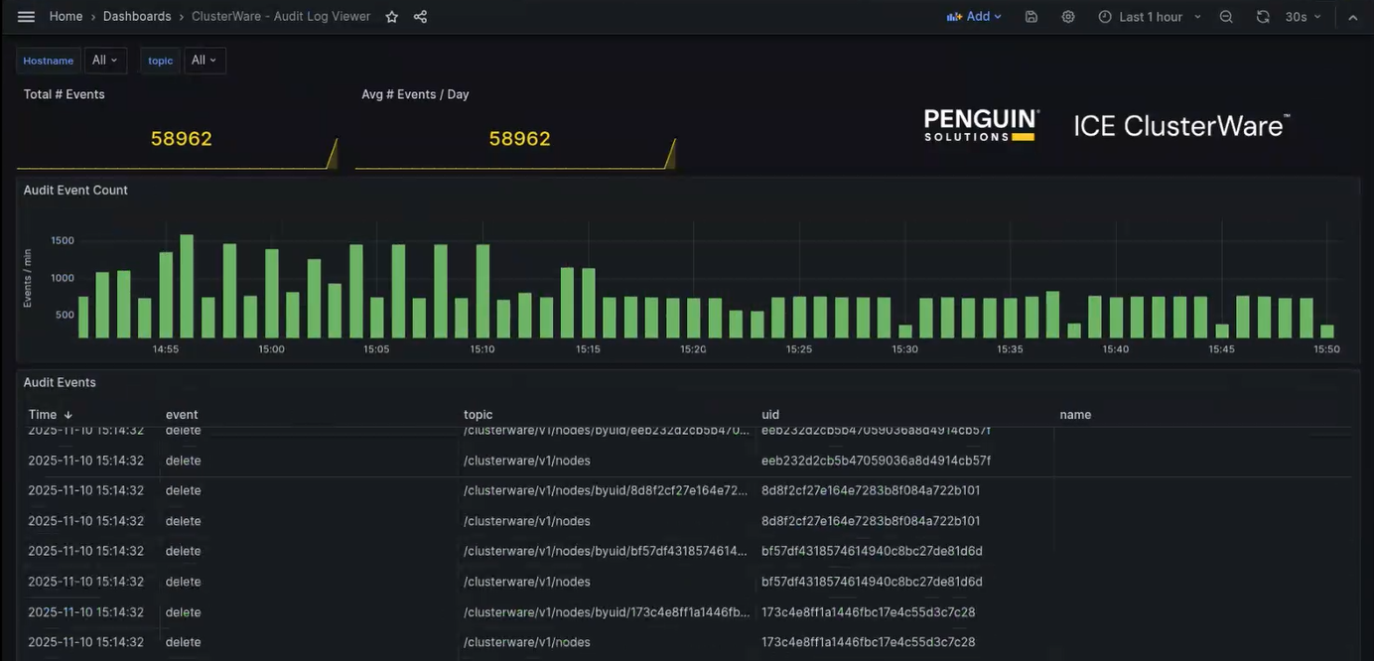This screenshot has height=661, width=1374.
Task: Star this dashboard as a favorite
Action: (391, 16)
